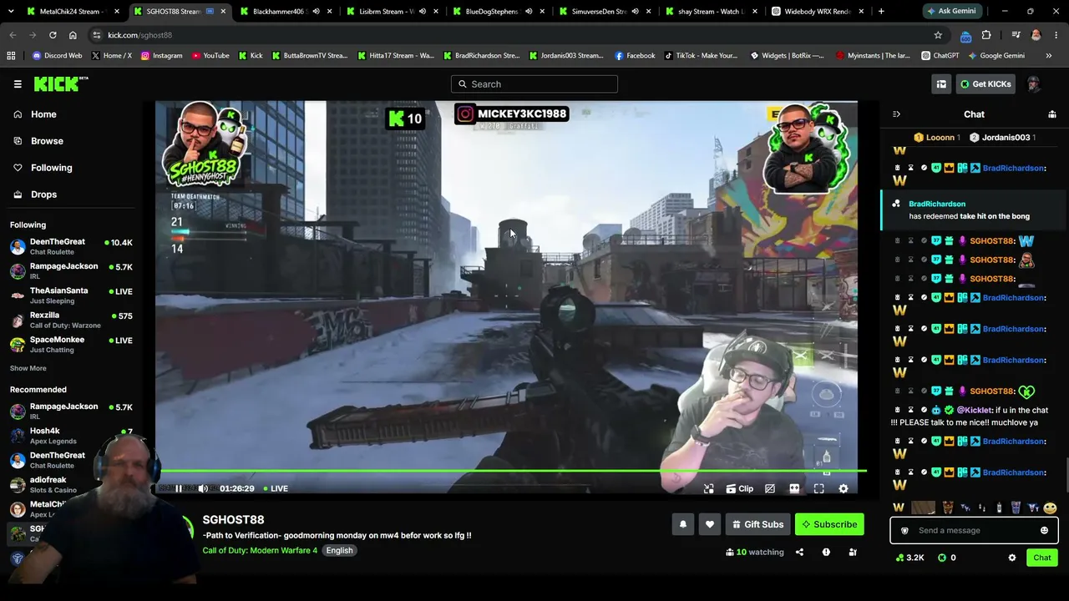1069x601 pixels.
Task: Open DeenTheGreat channel under Following
Action: pyautogui.click(x=71, y=246)
